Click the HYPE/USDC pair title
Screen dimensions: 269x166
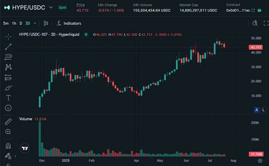tap(29, 8)
